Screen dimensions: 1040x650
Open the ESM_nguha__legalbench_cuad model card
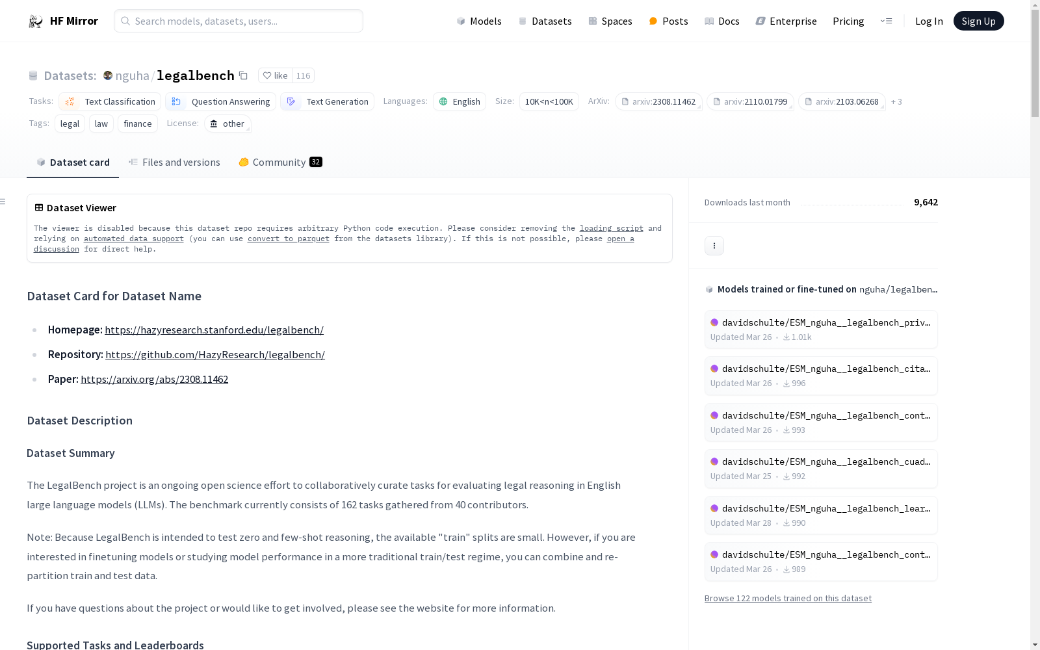tap(821, 469)
